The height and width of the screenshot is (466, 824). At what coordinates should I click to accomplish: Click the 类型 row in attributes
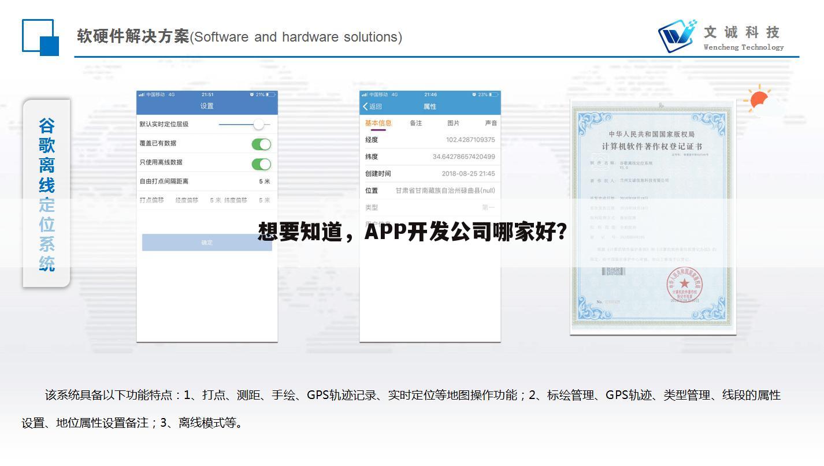coord(430,207)
